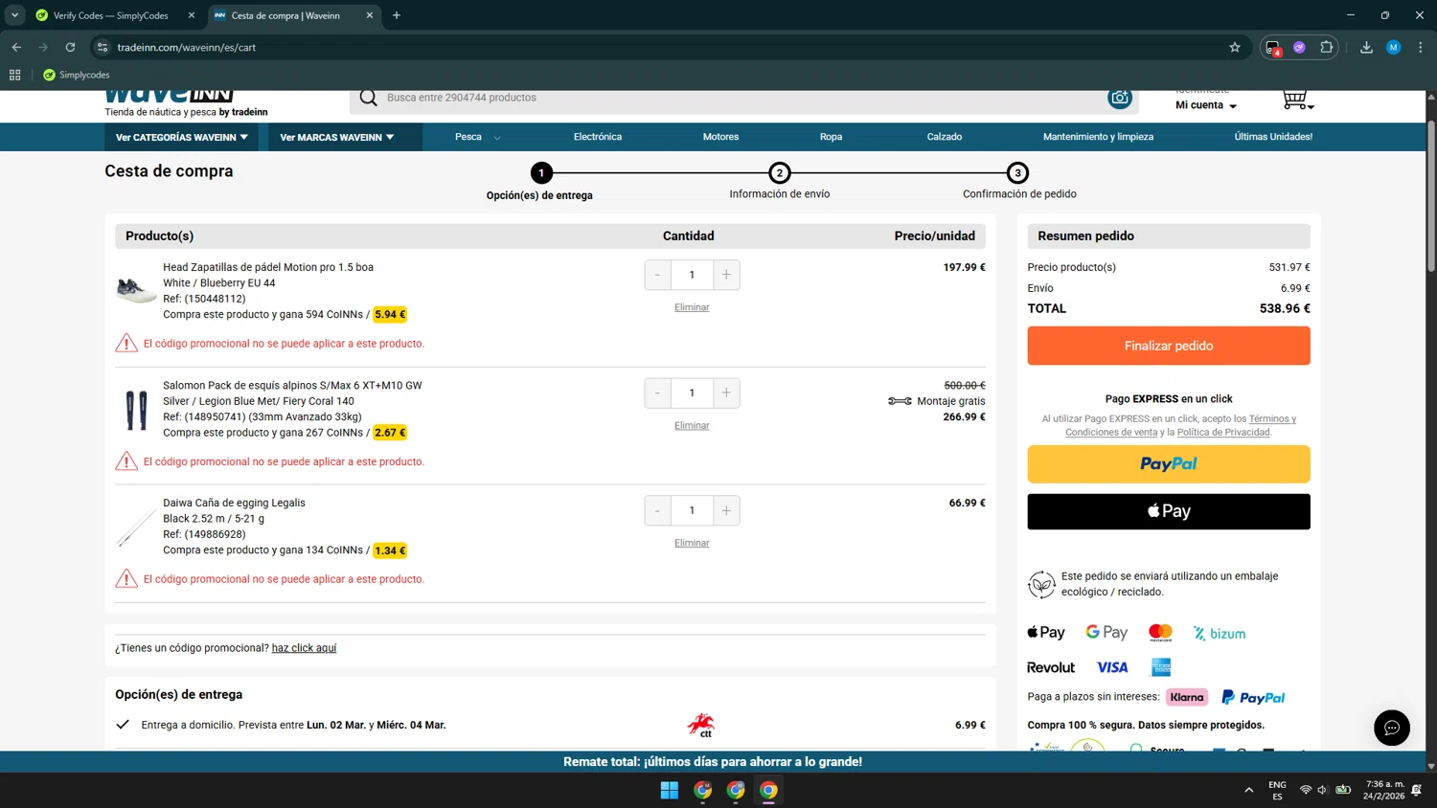Click step 2 Información de envío
The image size is (1437, 808).
point(779,173)
